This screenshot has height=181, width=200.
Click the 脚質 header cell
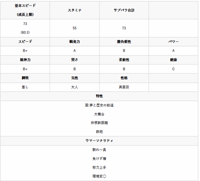click(25, 78)
